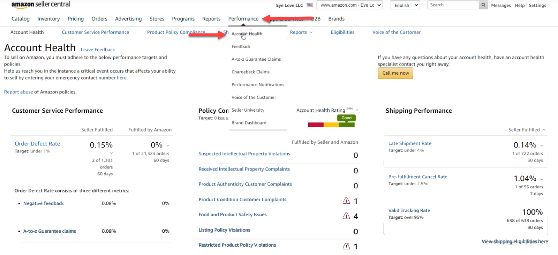Select Voice of the Customer in Performance dropdown
Viewport: 558px width, 255px height.
pos(254,97)
